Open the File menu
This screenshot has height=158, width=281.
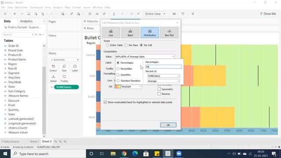coord(3,7)
